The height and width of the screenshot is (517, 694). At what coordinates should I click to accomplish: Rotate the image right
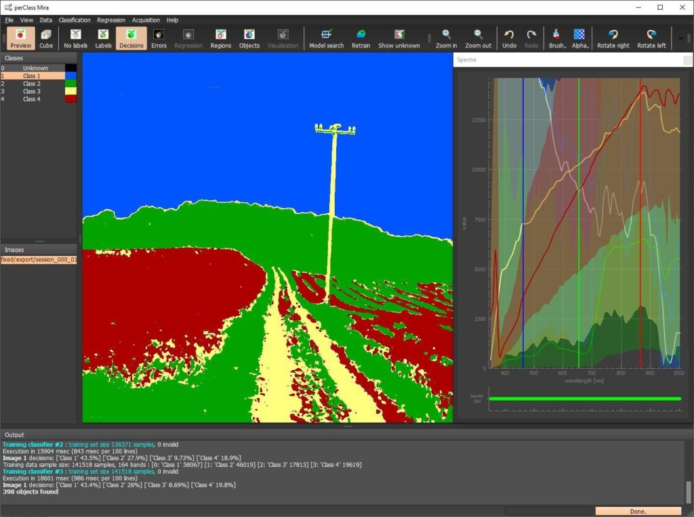[612, 38]
